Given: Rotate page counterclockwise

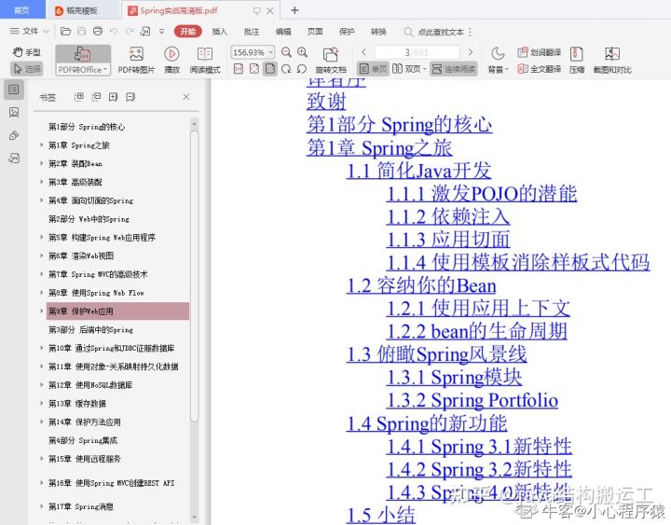Looking at the screenshot, I should tap(302, 69).
